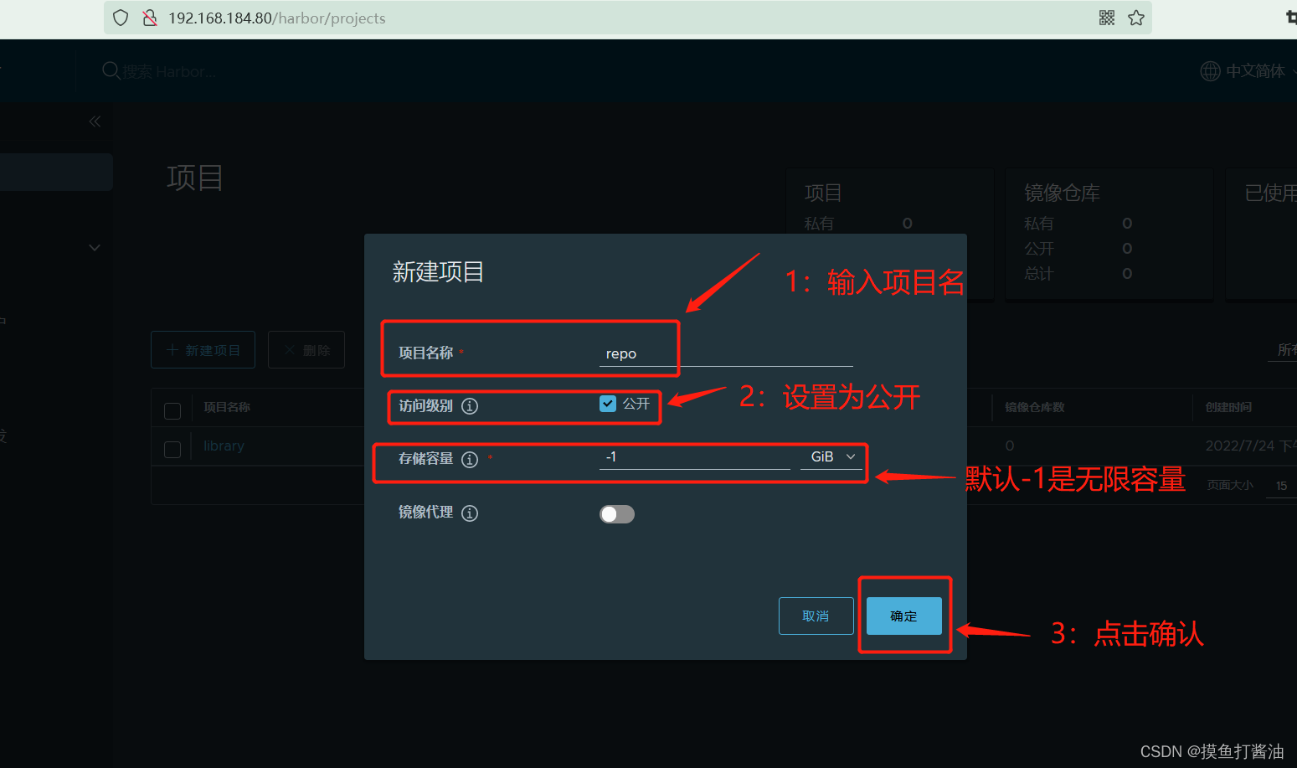
Task: Open the page size 15 dropdown
Action: tap(1281, 486)
